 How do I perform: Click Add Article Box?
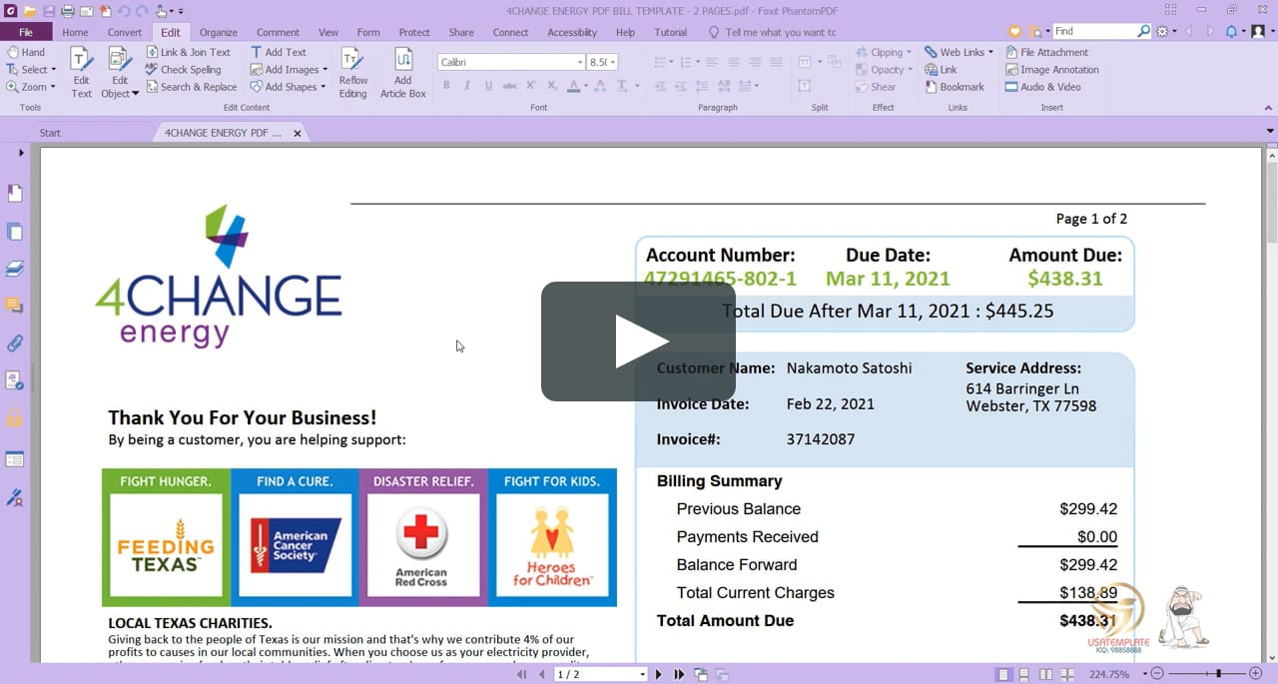(x=402, y=73)
